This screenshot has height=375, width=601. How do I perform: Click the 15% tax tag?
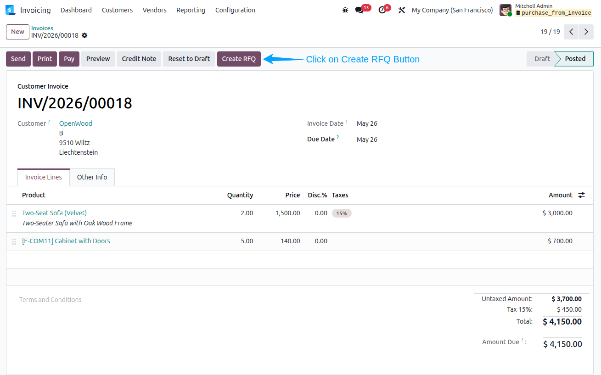tap(342, 213)
